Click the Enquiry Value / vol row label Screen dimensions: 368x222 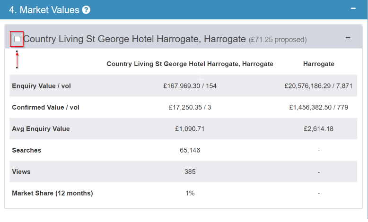(41, 86)
